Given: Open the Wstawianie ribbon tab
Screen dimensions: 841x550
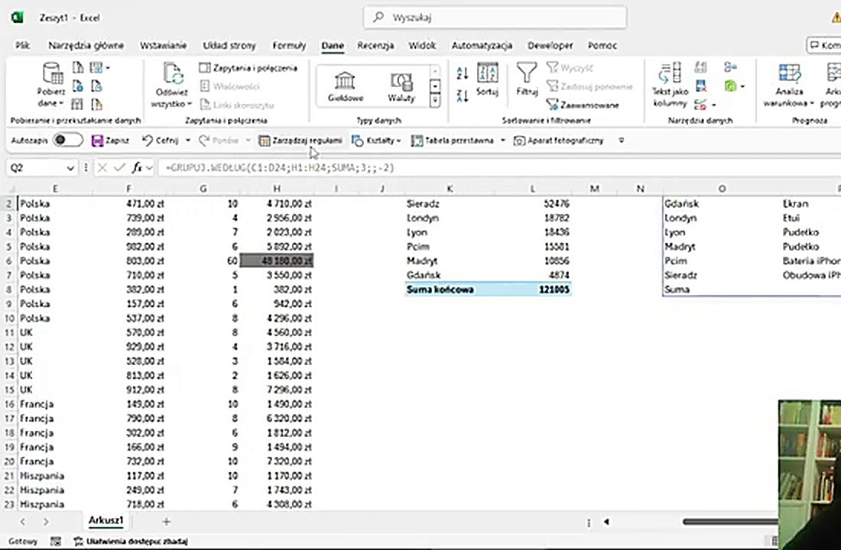Looking at the screenshot, I should pos(164,46).
